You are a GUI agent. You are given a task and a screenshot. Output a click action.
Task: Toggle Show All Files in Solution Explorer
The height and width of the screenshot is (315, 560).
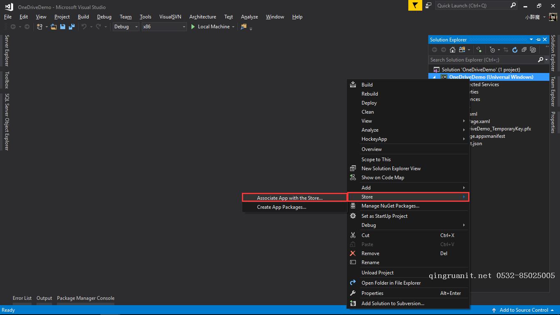click(x=533, y=50)
